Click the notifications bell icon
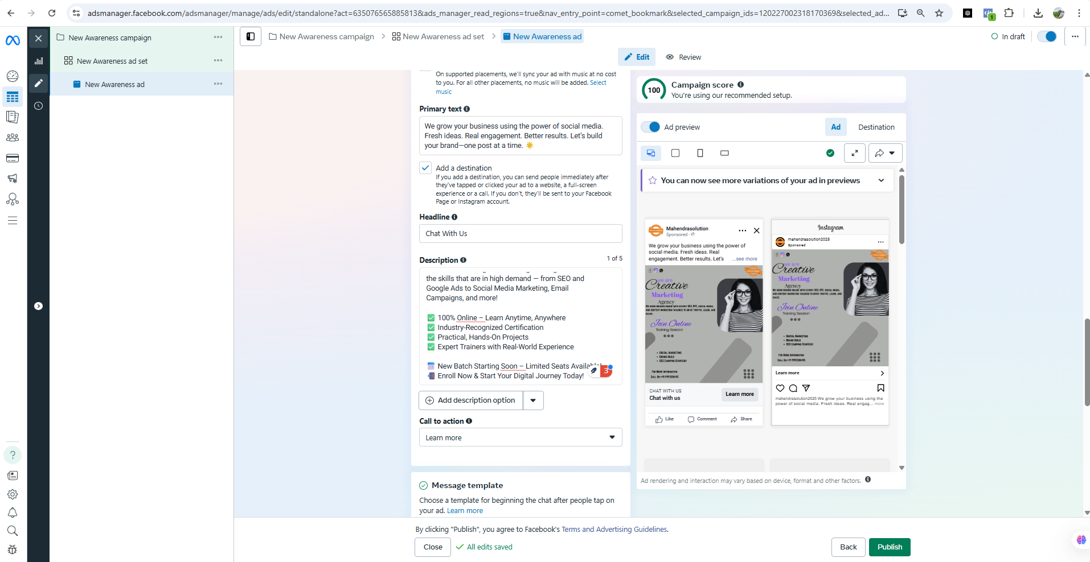Image resolution: width=1090 pixels, height=562 pixels. [x=13, y=513]
